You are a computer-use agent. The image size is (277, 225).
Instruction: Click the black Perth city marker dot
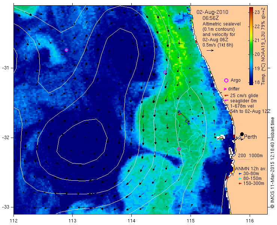[242, 134]
